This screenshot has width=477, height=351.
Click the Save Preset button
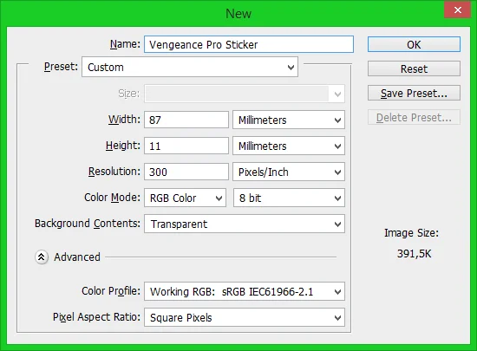click(x=414, y=93)
